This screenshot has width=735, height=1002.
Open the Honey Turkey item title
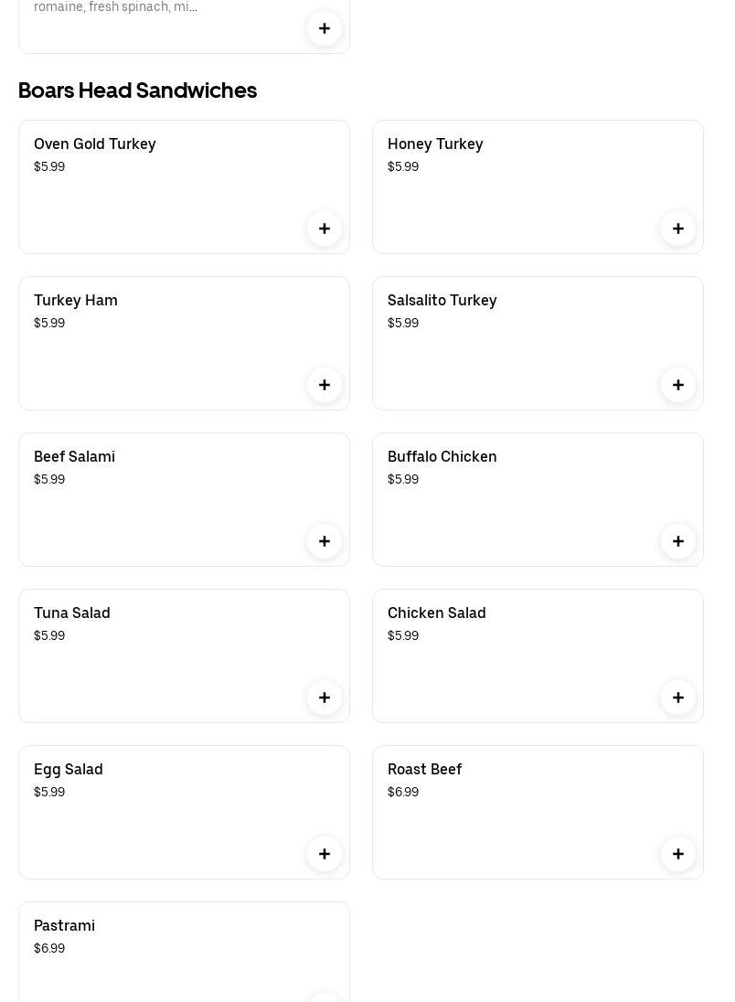pos(435,144)
